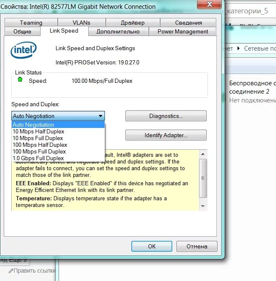
Task: Select 10 Mbps Half Duplex option
Action: point(58,131)
